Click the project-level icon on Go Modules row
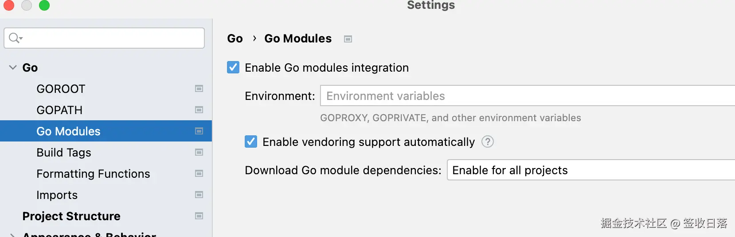 199,131
